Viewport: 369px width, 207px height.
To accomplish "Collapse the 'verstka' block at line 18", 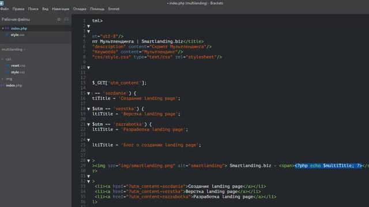I will pyautogui.click(x=88, y=109).
